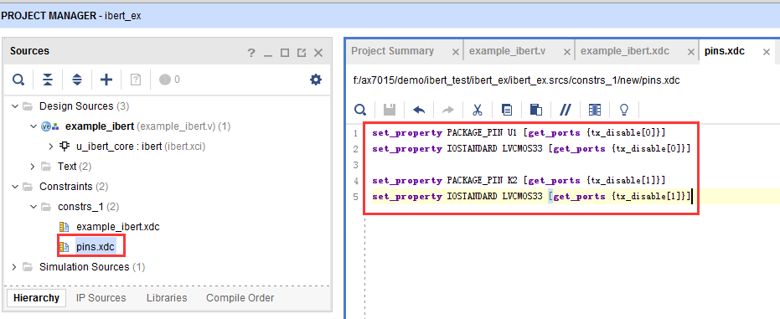Close the example_ibert.v tab
Screen dimensions: 780x319
pyautogui.click(x=566, y=52)
